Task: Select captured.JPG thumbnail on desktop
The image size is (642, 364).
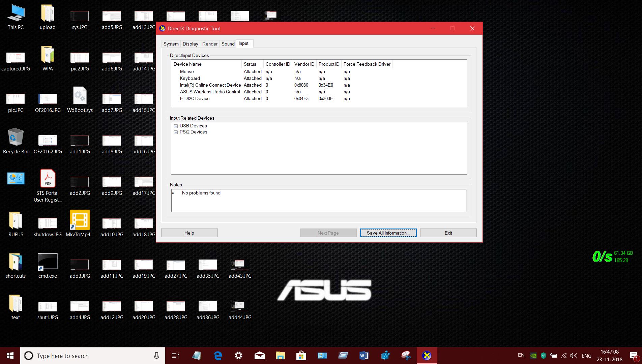Action: (16, 61)
